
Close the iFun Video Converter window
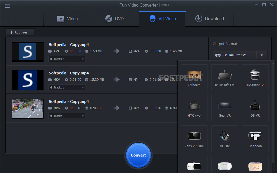[272, 5]
